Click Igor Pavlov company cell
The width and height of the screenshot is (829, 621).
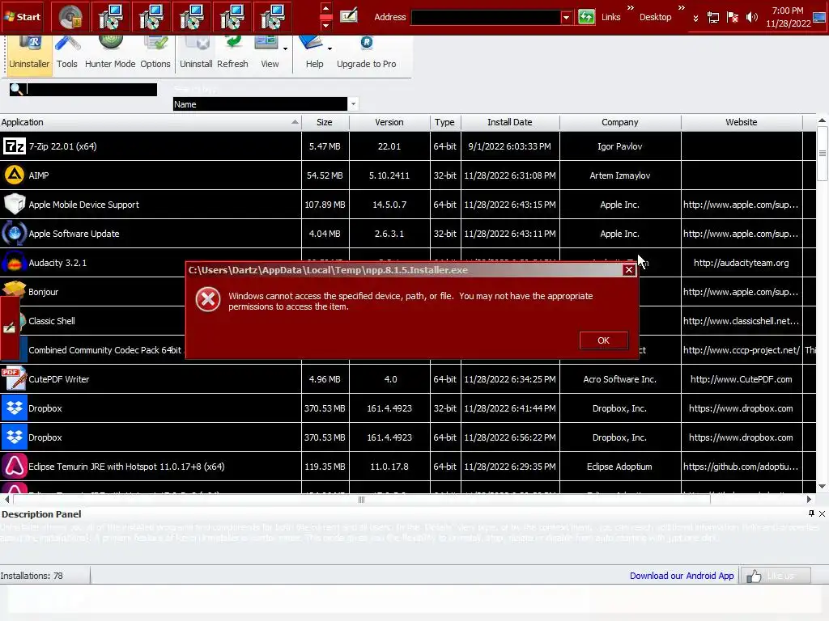(619, 146)
